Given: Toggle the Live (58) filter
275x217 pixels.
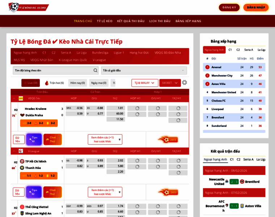Looking at the screenshot, I should point(30,83).
